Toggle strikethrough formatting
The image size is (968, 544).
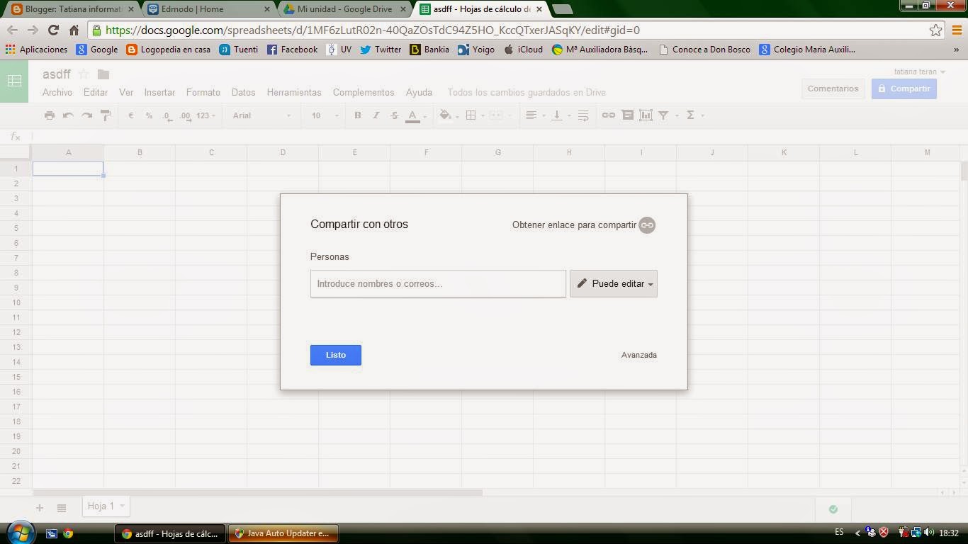394,115
